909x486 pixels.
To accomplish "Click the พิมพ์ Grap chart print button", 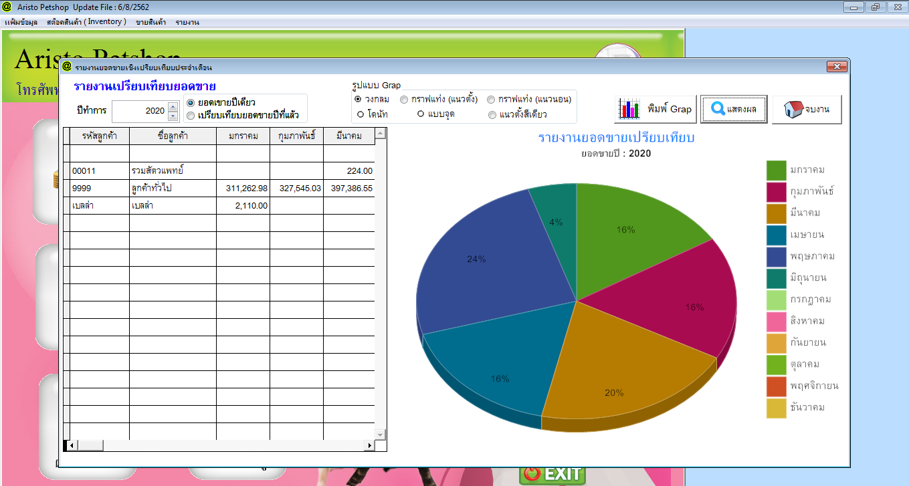I will pos(655,109).
